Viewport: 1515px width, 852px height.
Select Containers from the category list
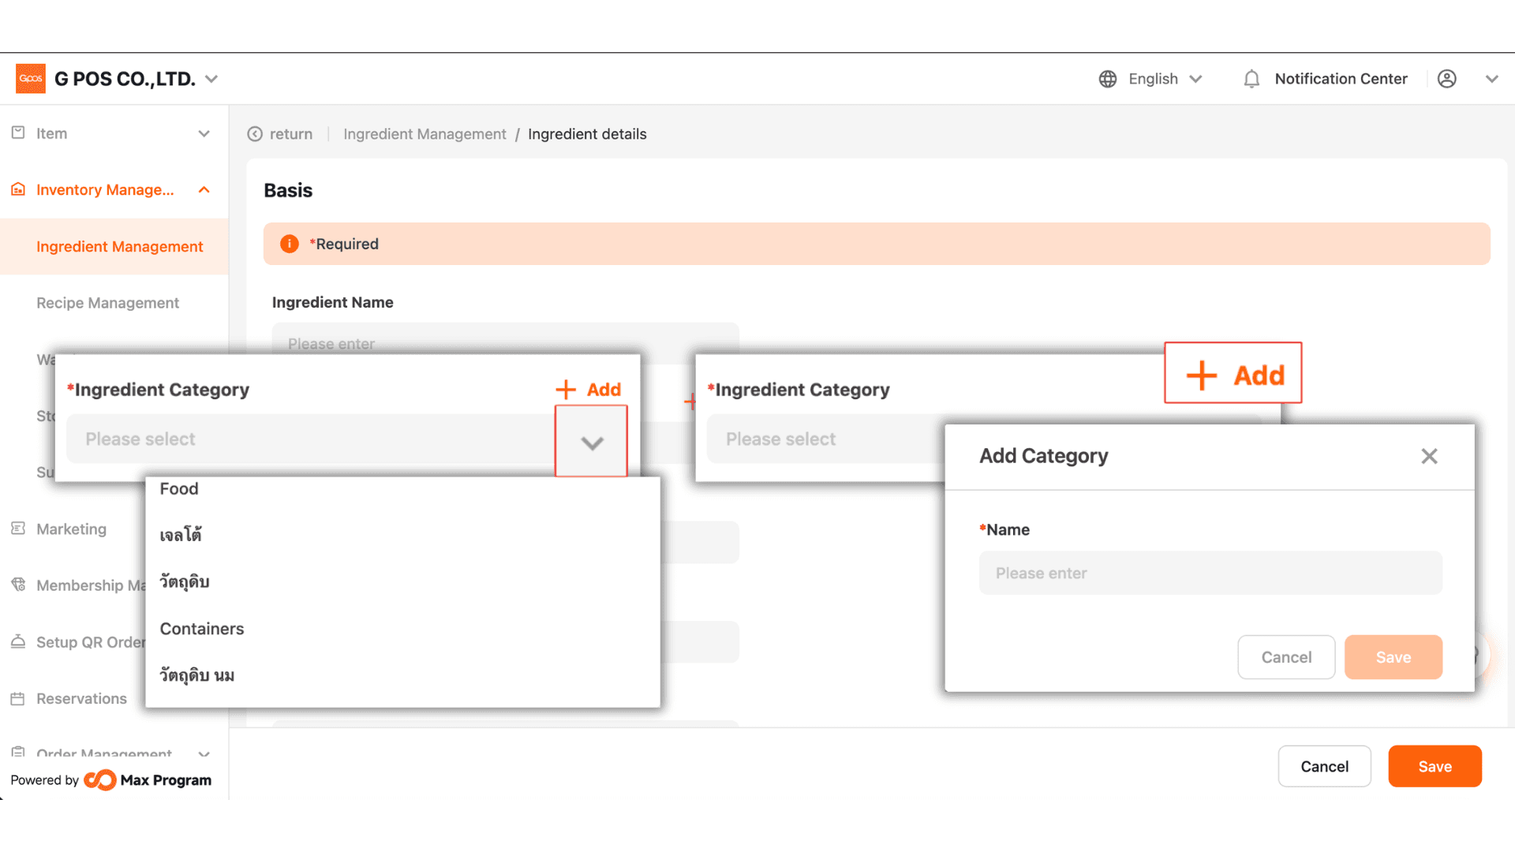(202, 629)
